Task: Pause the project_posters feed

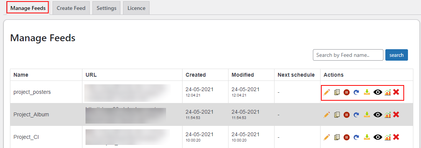Action: point(347,92)
